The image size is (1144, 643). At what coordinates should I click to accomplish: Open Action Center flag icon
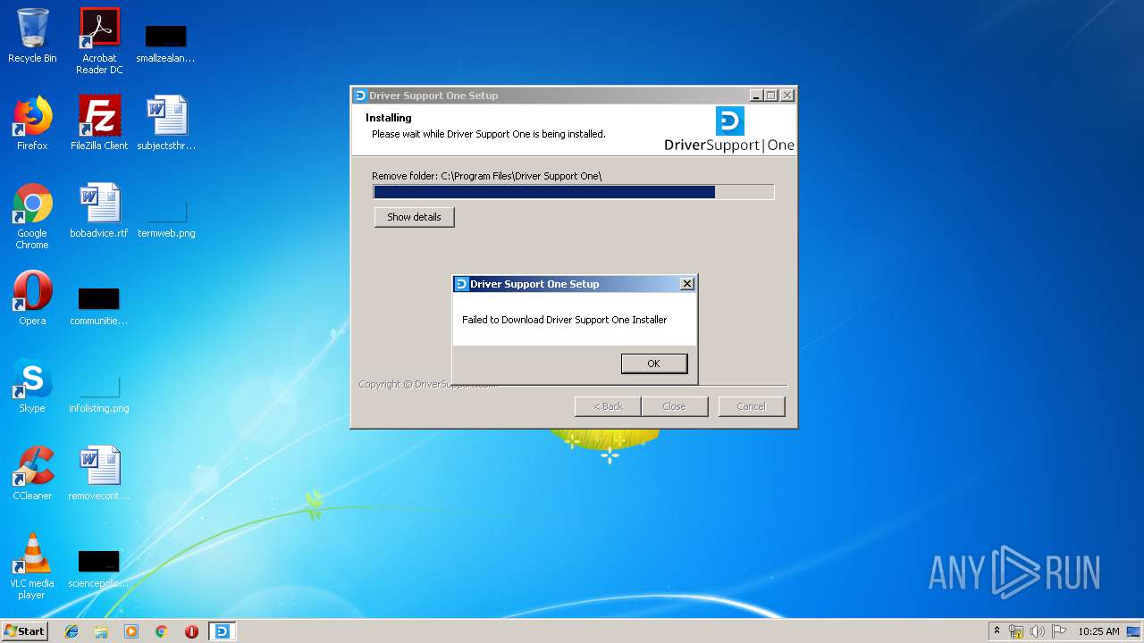point(1058,631)
